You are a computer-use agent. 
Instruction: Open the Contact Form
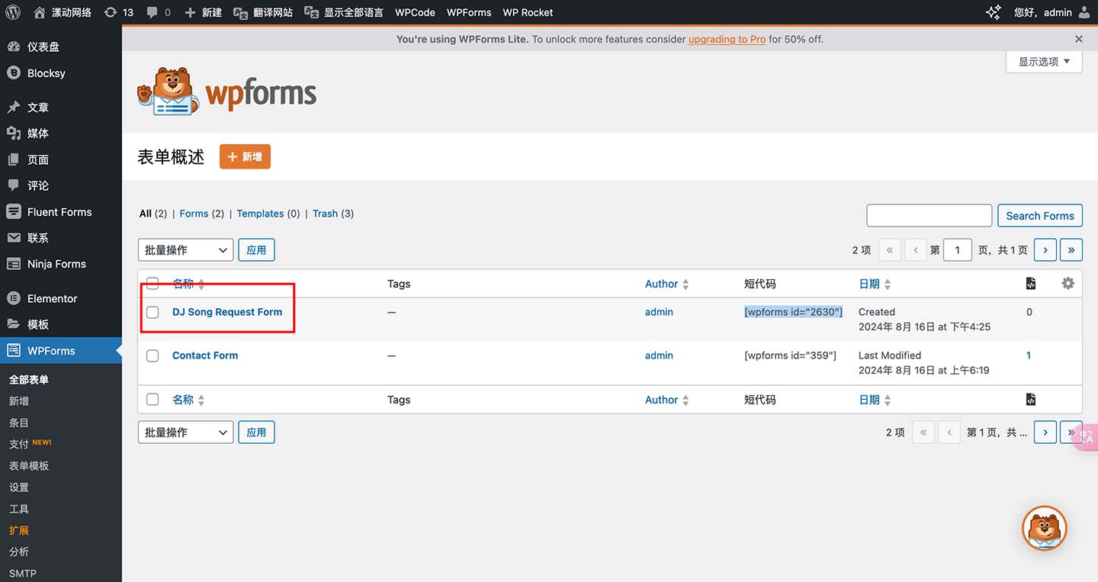click(205, 355)
